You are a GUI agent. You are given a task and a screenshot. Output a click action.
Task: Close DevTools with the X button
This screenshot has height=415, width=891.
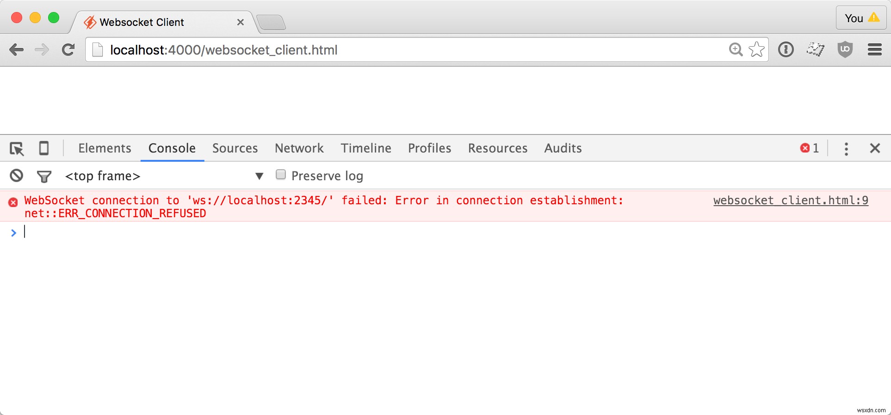click(x=874, y=148)
